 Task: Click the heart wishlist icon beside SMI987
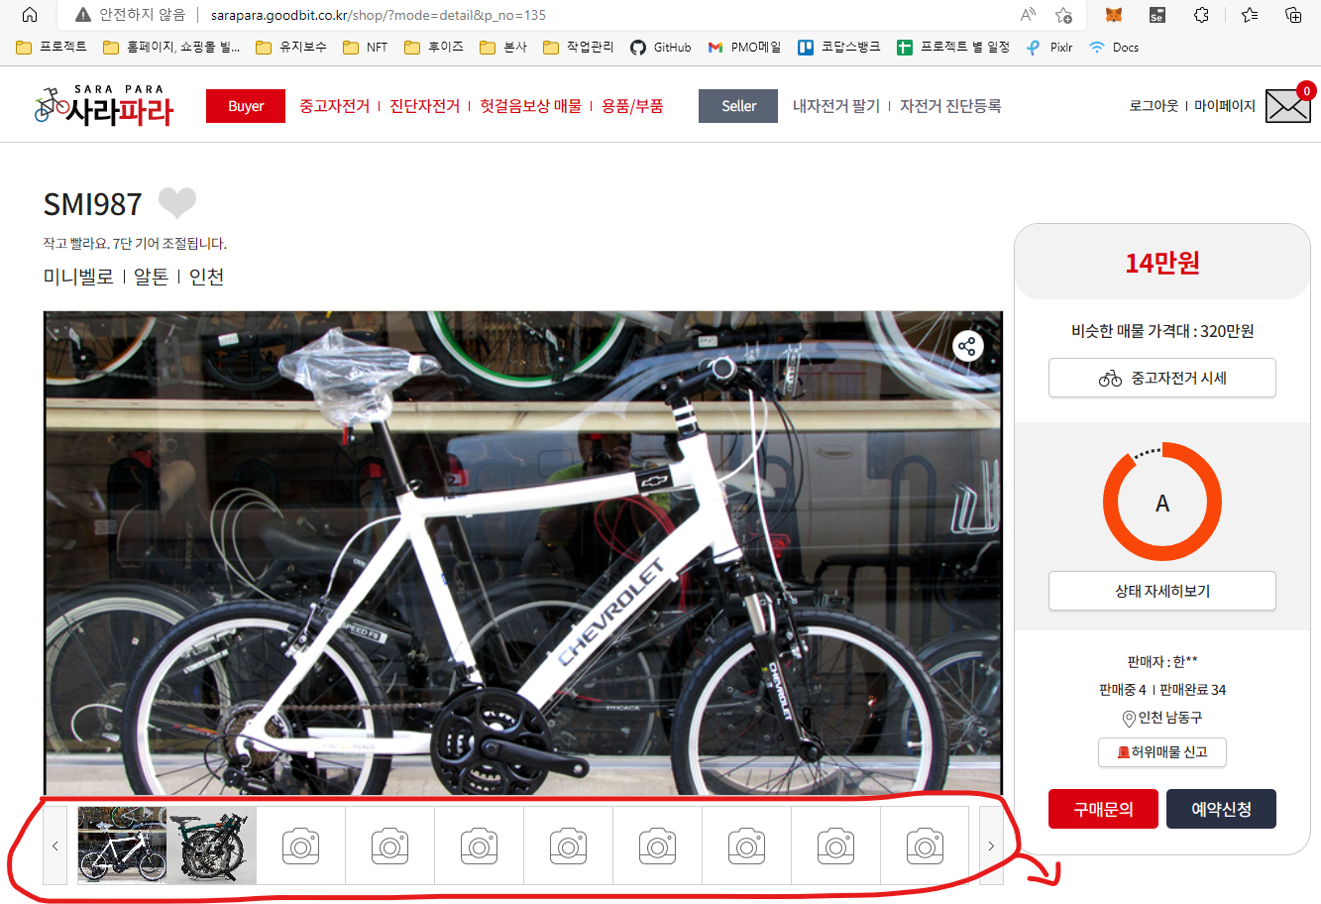point(177,203)
